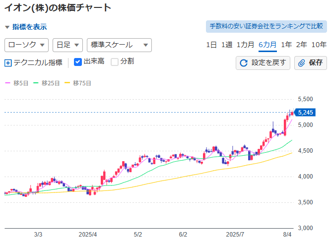Select the 2年 period tab
Image resolution: width=330 pixels, height=244 pixels.
(301, 45)
